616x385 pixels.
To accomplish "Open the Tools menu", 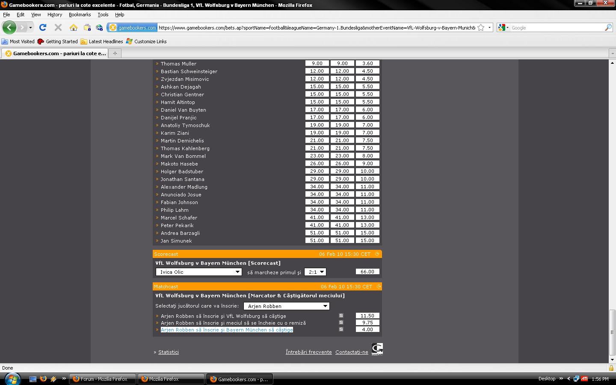I will pos(103,15).
